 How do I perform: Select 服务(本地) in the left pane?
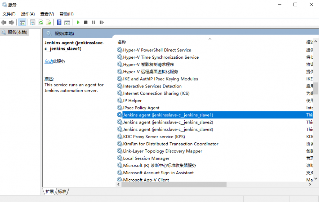pyautogui.click(x=18, y=32)
